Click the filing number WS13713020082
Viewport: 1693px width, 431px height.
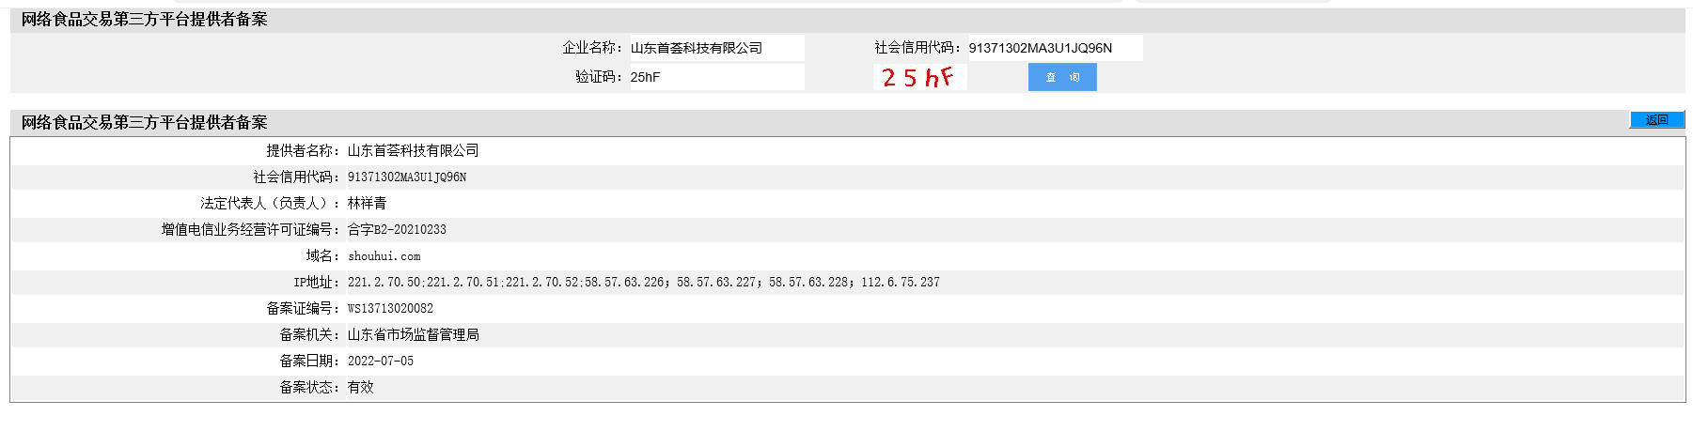[390, 308]
